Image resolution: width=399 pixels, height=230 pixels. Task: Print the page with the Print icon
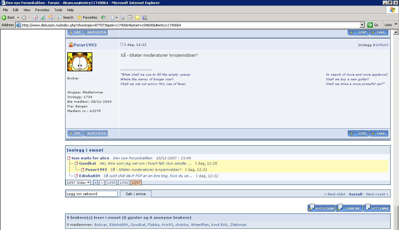click(x=123, y=17)
